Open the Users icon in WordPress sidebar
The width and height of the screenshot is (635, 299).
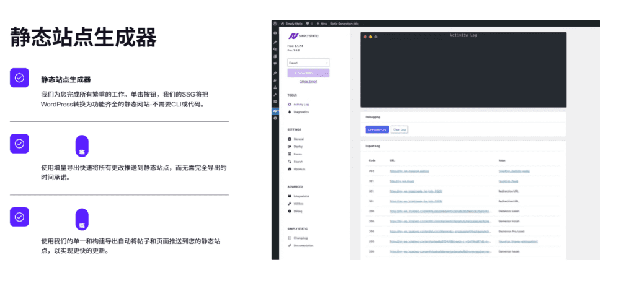click(x=275, y=87)
